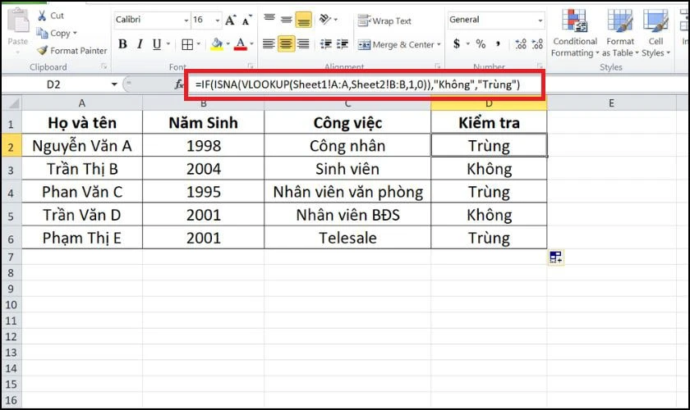The width and height of the screenshot is (690, 410).
Task: Apply yellow fill color bucket
Action: [x=217, y=44]
